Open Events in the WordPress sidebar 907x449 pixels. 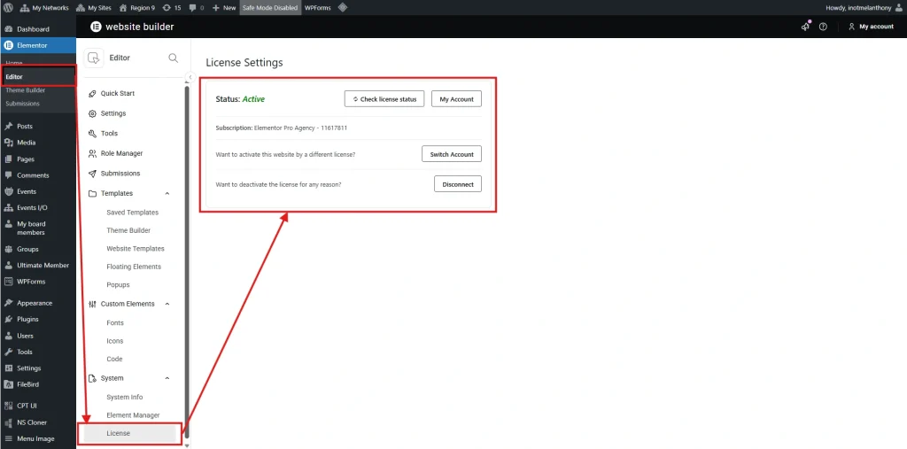[x=37, y=191]
